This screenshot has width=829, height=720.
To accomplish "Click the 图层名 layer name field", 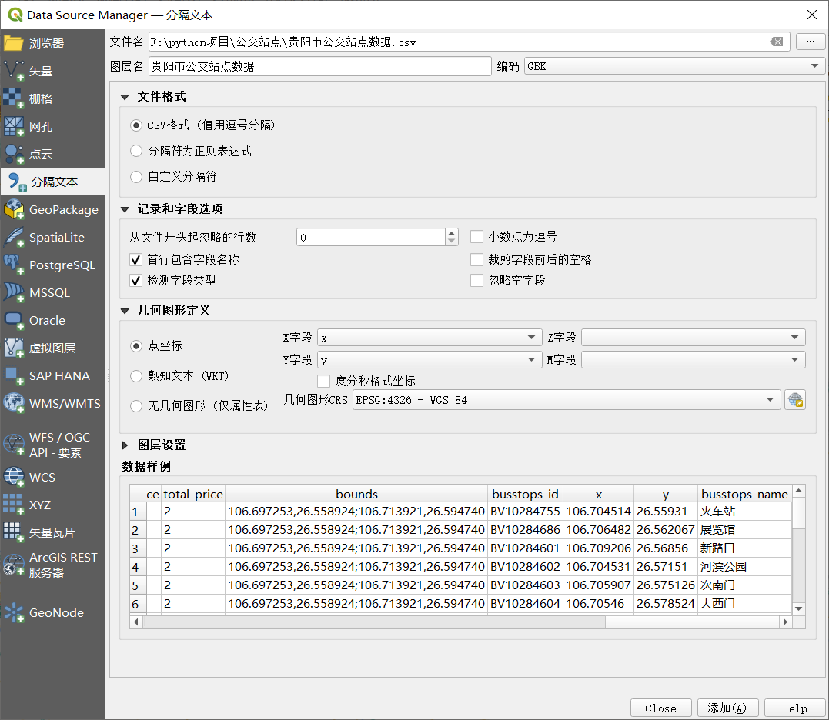I will 320,66.
